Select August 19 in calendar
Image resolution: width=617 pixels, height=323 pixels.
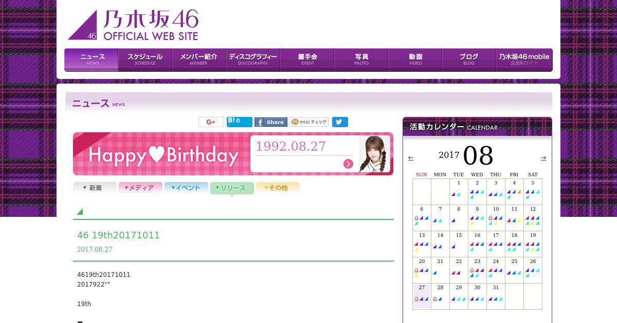533,244
